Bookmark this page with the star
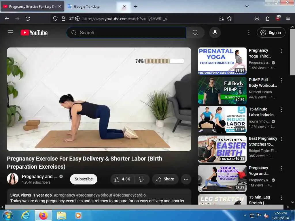 coord(229,18)
